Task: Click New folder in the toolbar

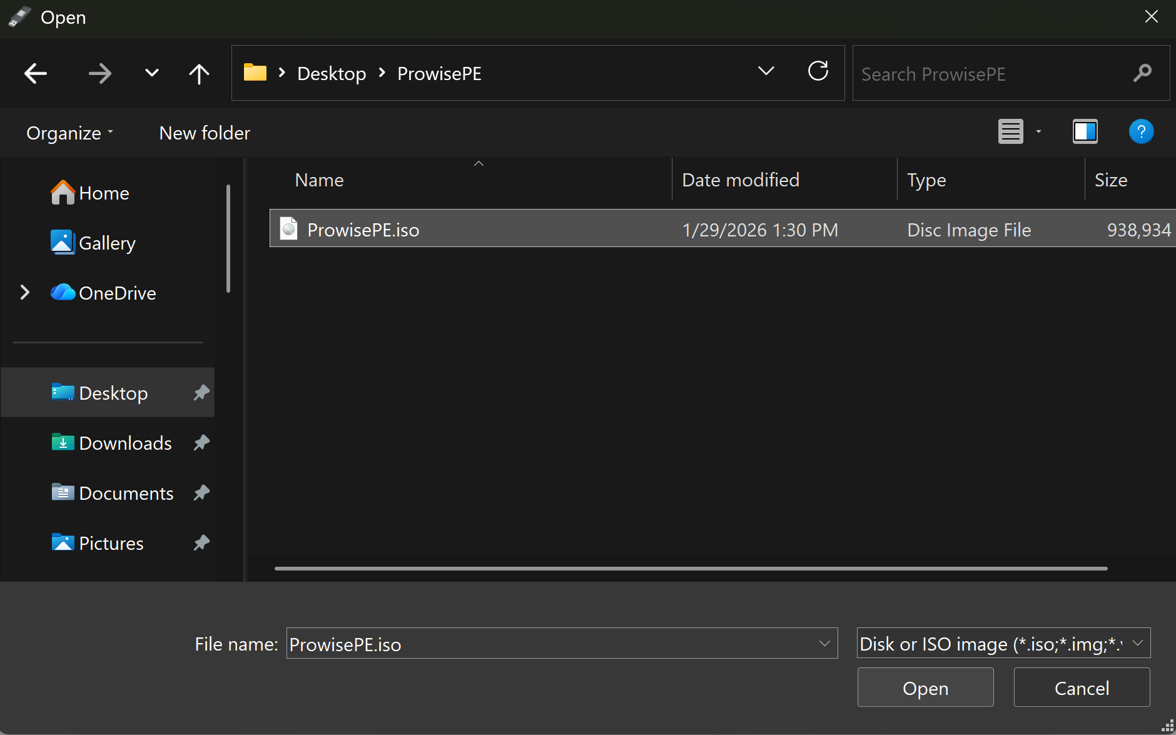Action: point(205,133)
